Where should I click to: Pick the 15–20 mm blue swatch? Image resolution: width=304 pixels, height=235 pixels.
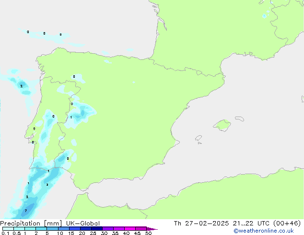pos(74,229)
